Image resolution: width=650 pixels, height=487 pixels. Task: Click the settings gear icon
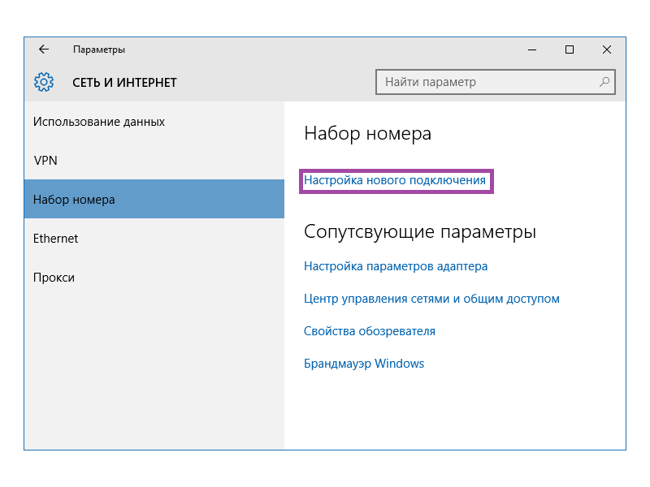point(44,82)
